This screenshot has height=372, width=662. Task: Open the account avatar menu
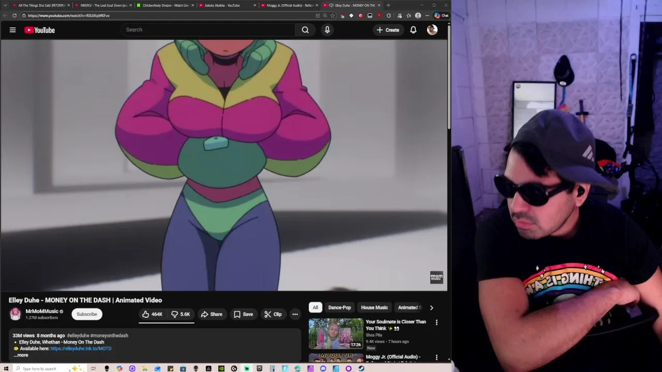tap(432, 30)
